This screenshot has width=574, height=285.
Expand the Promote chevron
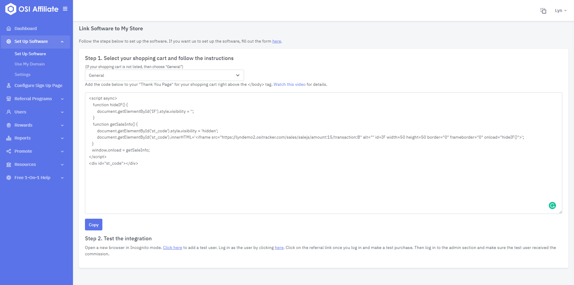pos(62,151)
